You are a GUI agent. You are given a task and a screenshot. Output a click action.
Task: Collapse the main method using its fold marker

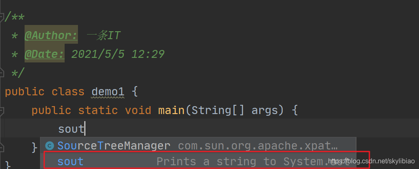[1, 110]
